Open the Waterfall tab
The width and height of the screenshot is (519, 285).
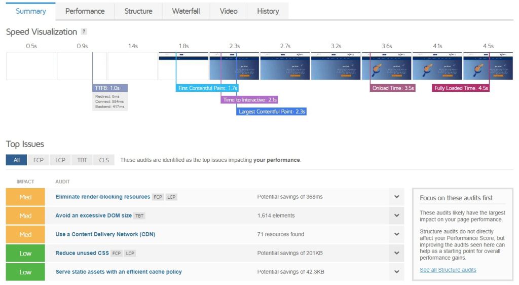pos(186,11)
